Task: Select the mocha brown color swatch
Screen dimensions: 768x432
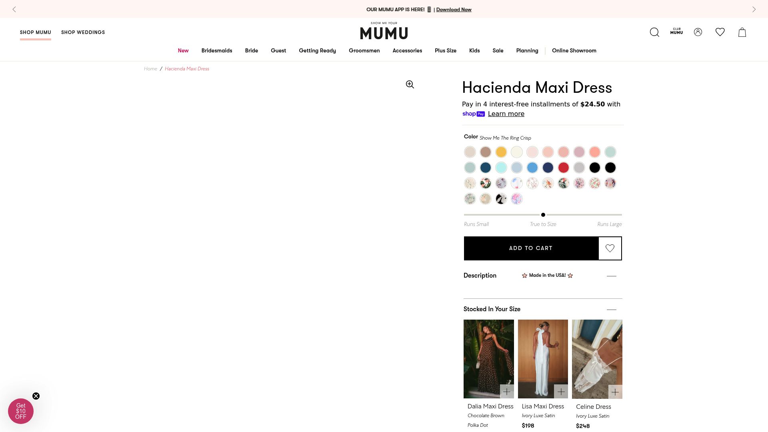Action: (x=486, y=152)
